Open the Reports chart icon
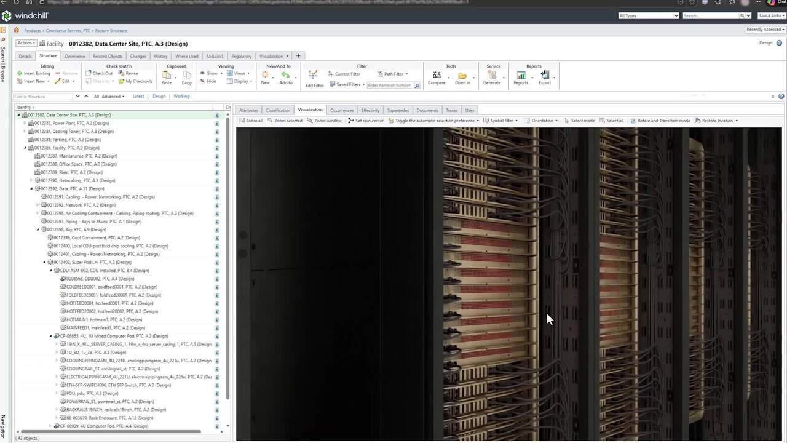The image size is (787, 443). [521, 75]
